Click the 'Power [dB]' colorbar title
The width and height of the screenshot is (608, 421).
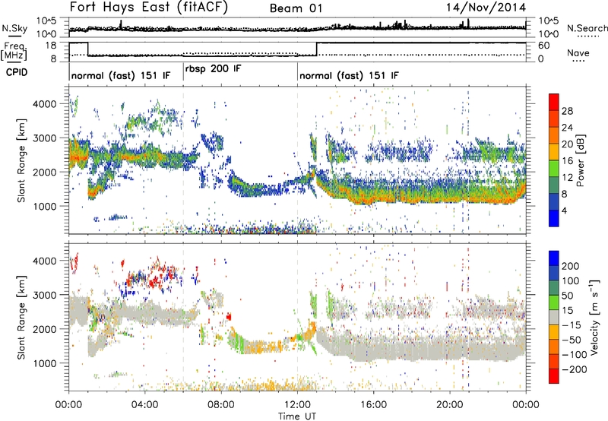pyautogui.click(x=580, y=160)
